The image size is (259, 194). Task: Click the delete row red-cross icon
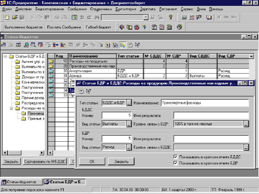click(40, 45)
